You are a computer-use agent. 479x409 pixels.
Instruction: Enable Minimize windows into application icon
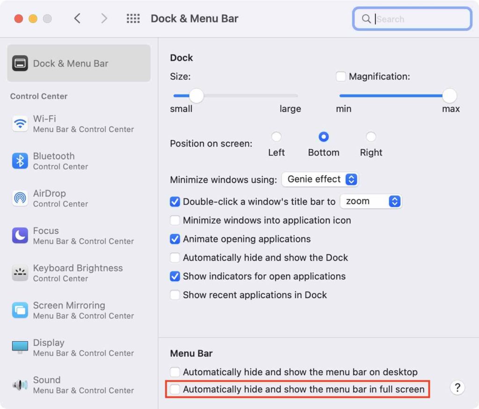tap(175, 220)
